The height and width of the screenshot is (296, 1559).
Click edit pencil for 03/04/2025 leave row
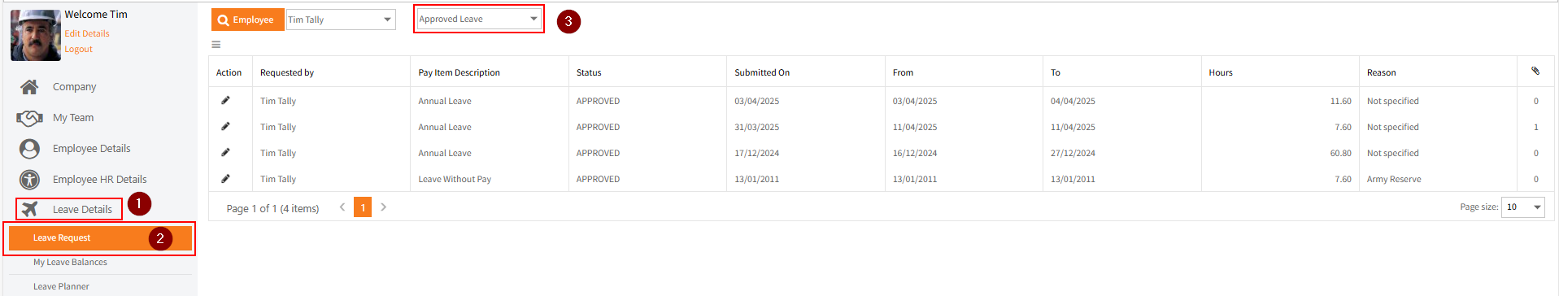(x=225, y=100)
